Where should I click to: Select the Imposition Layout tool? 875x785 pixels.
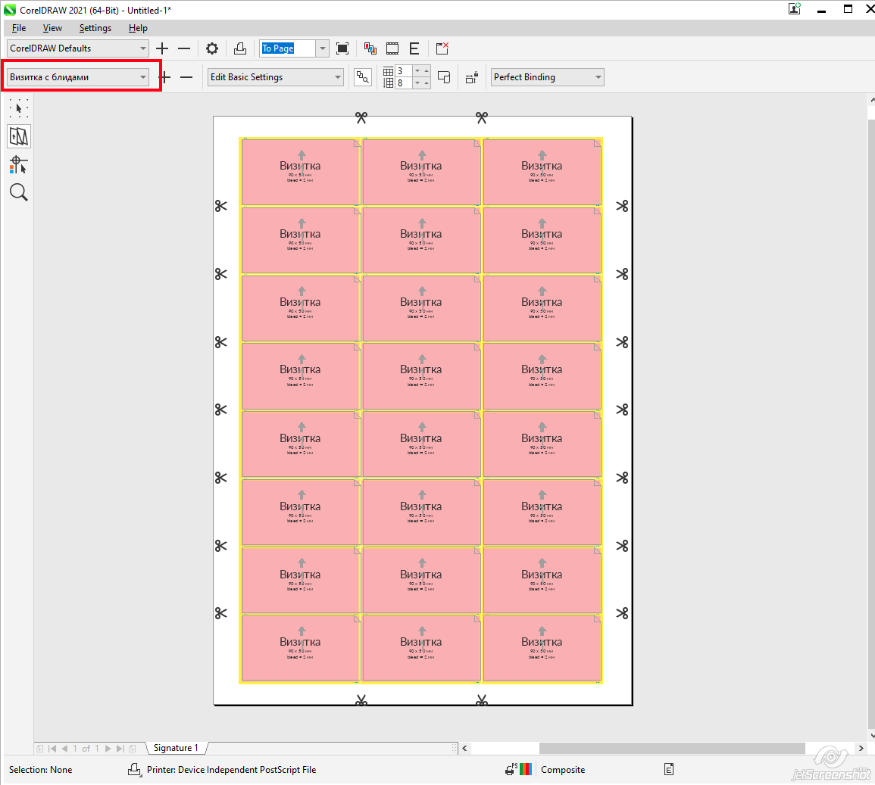18,136
